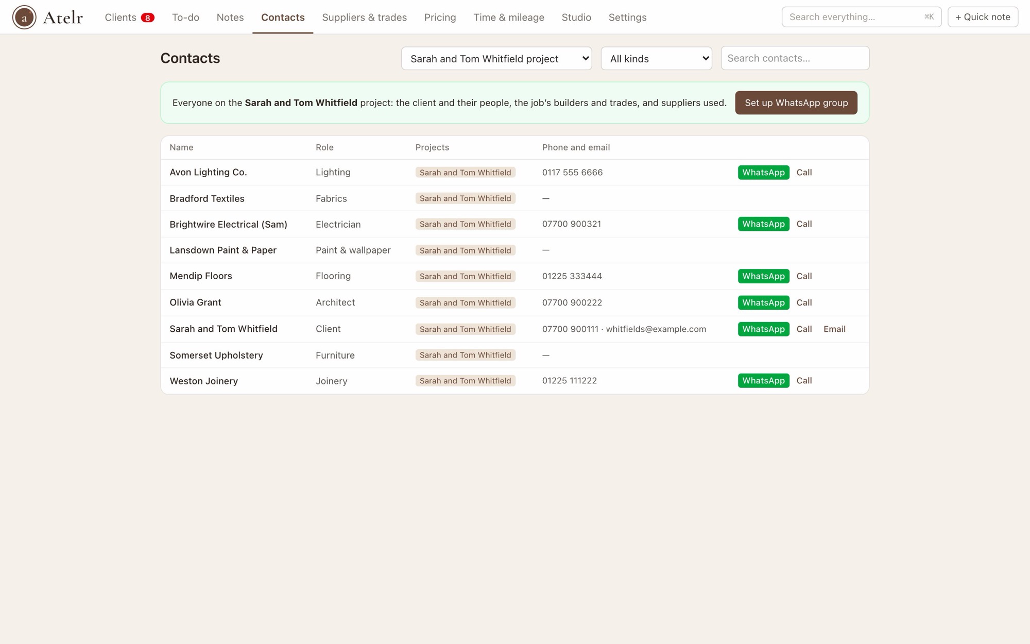Click the Mendip Floors name
Image resolution: width=1030 pixels, height=644 pixels.
tap(201, 276)
